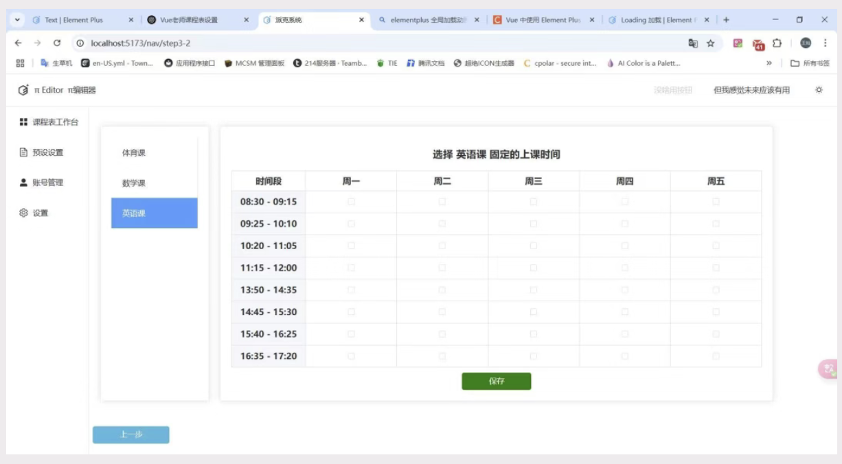
Task: Toggle the theme sun icon in the header
Action: point(819,90)
